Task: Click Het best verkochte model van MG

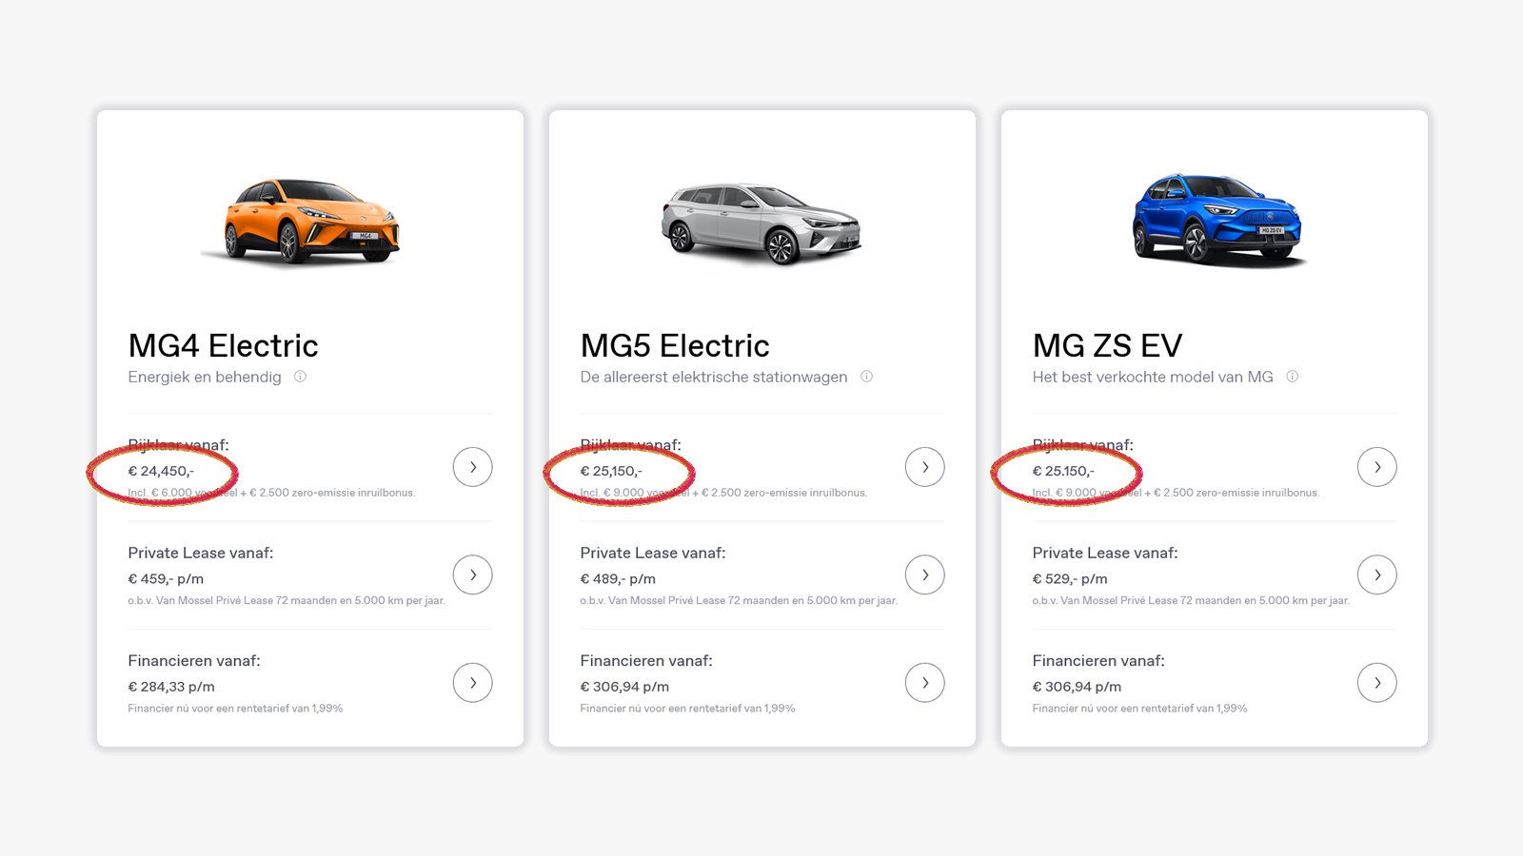Action: pyautogui.click(x=1153, y=377)
